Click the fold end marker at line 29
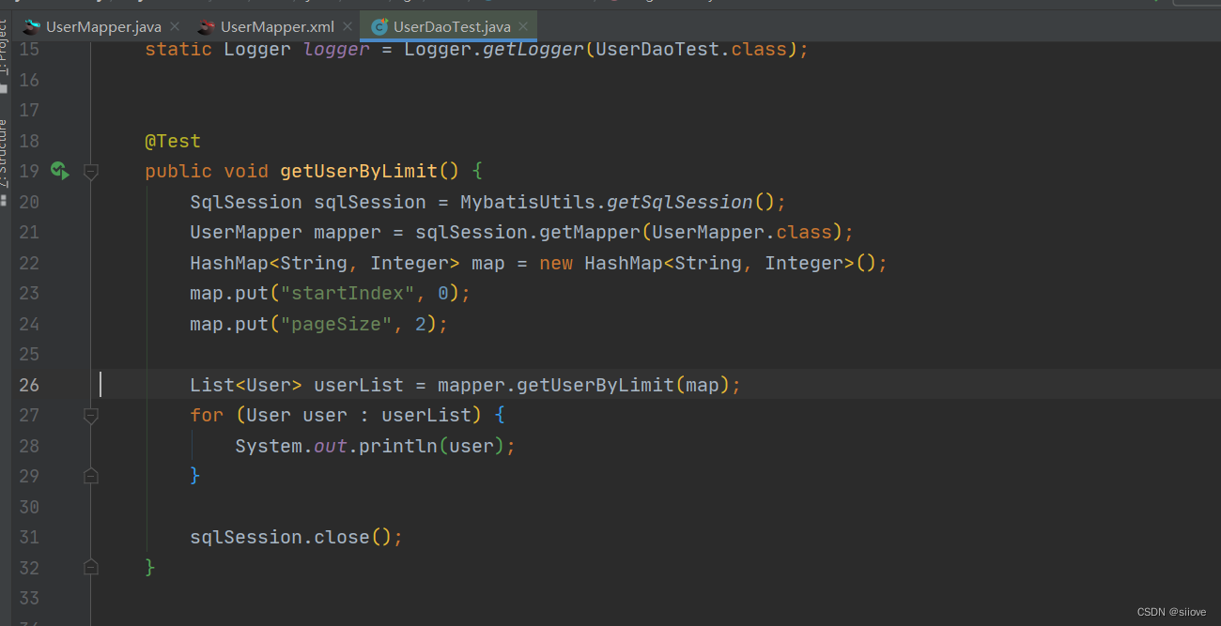The height and width of the screenshot is (626, 1221). click(91, 476)
